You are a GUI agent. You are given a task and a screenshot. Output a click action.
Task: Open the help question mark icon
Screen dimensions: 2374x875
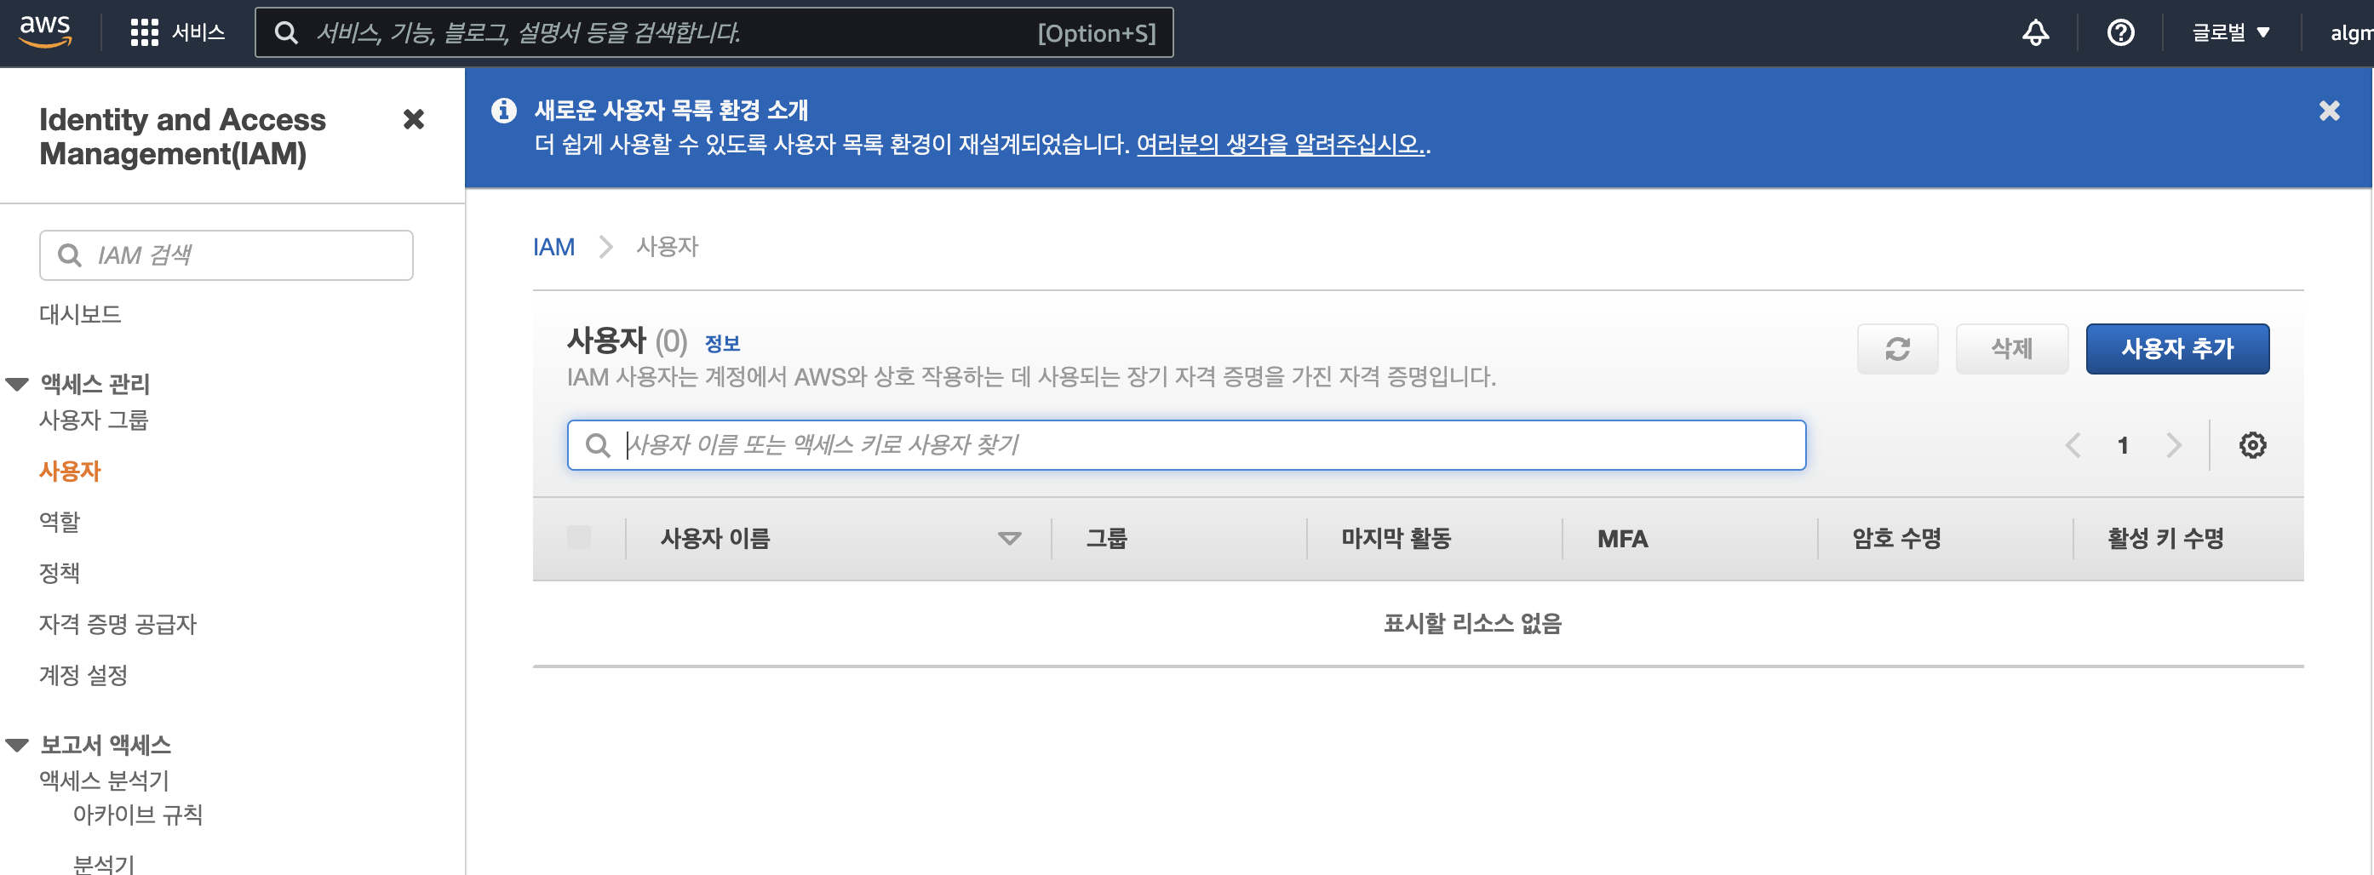coord(2120,33)
